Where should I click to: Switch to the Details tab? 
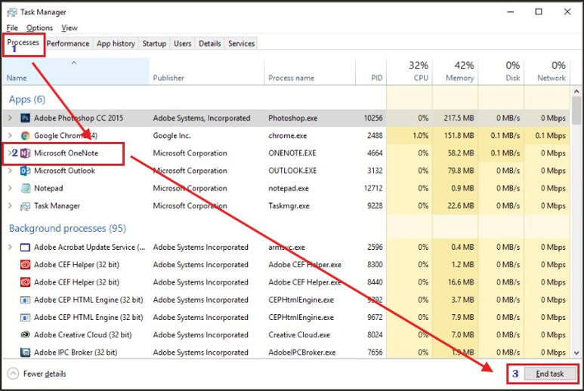pyautogui.click(x=210, y=44)
